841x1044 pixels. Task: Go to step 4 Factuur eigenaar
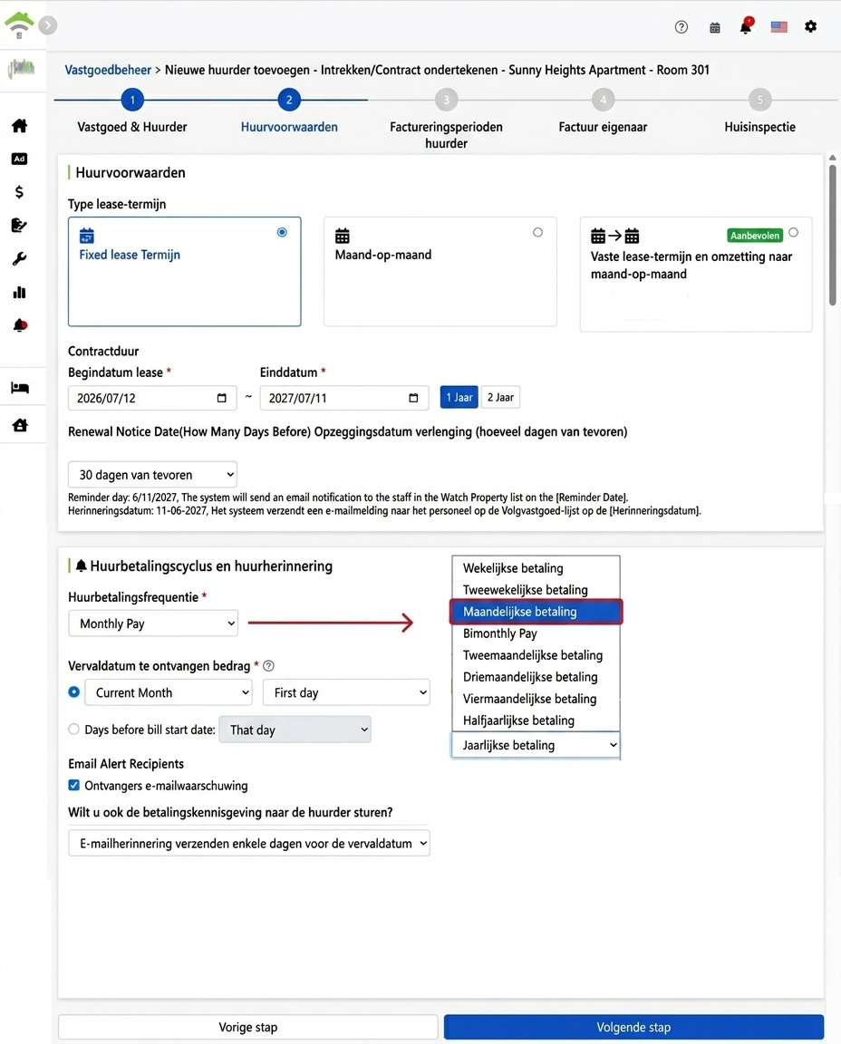[x=604, y=100]
